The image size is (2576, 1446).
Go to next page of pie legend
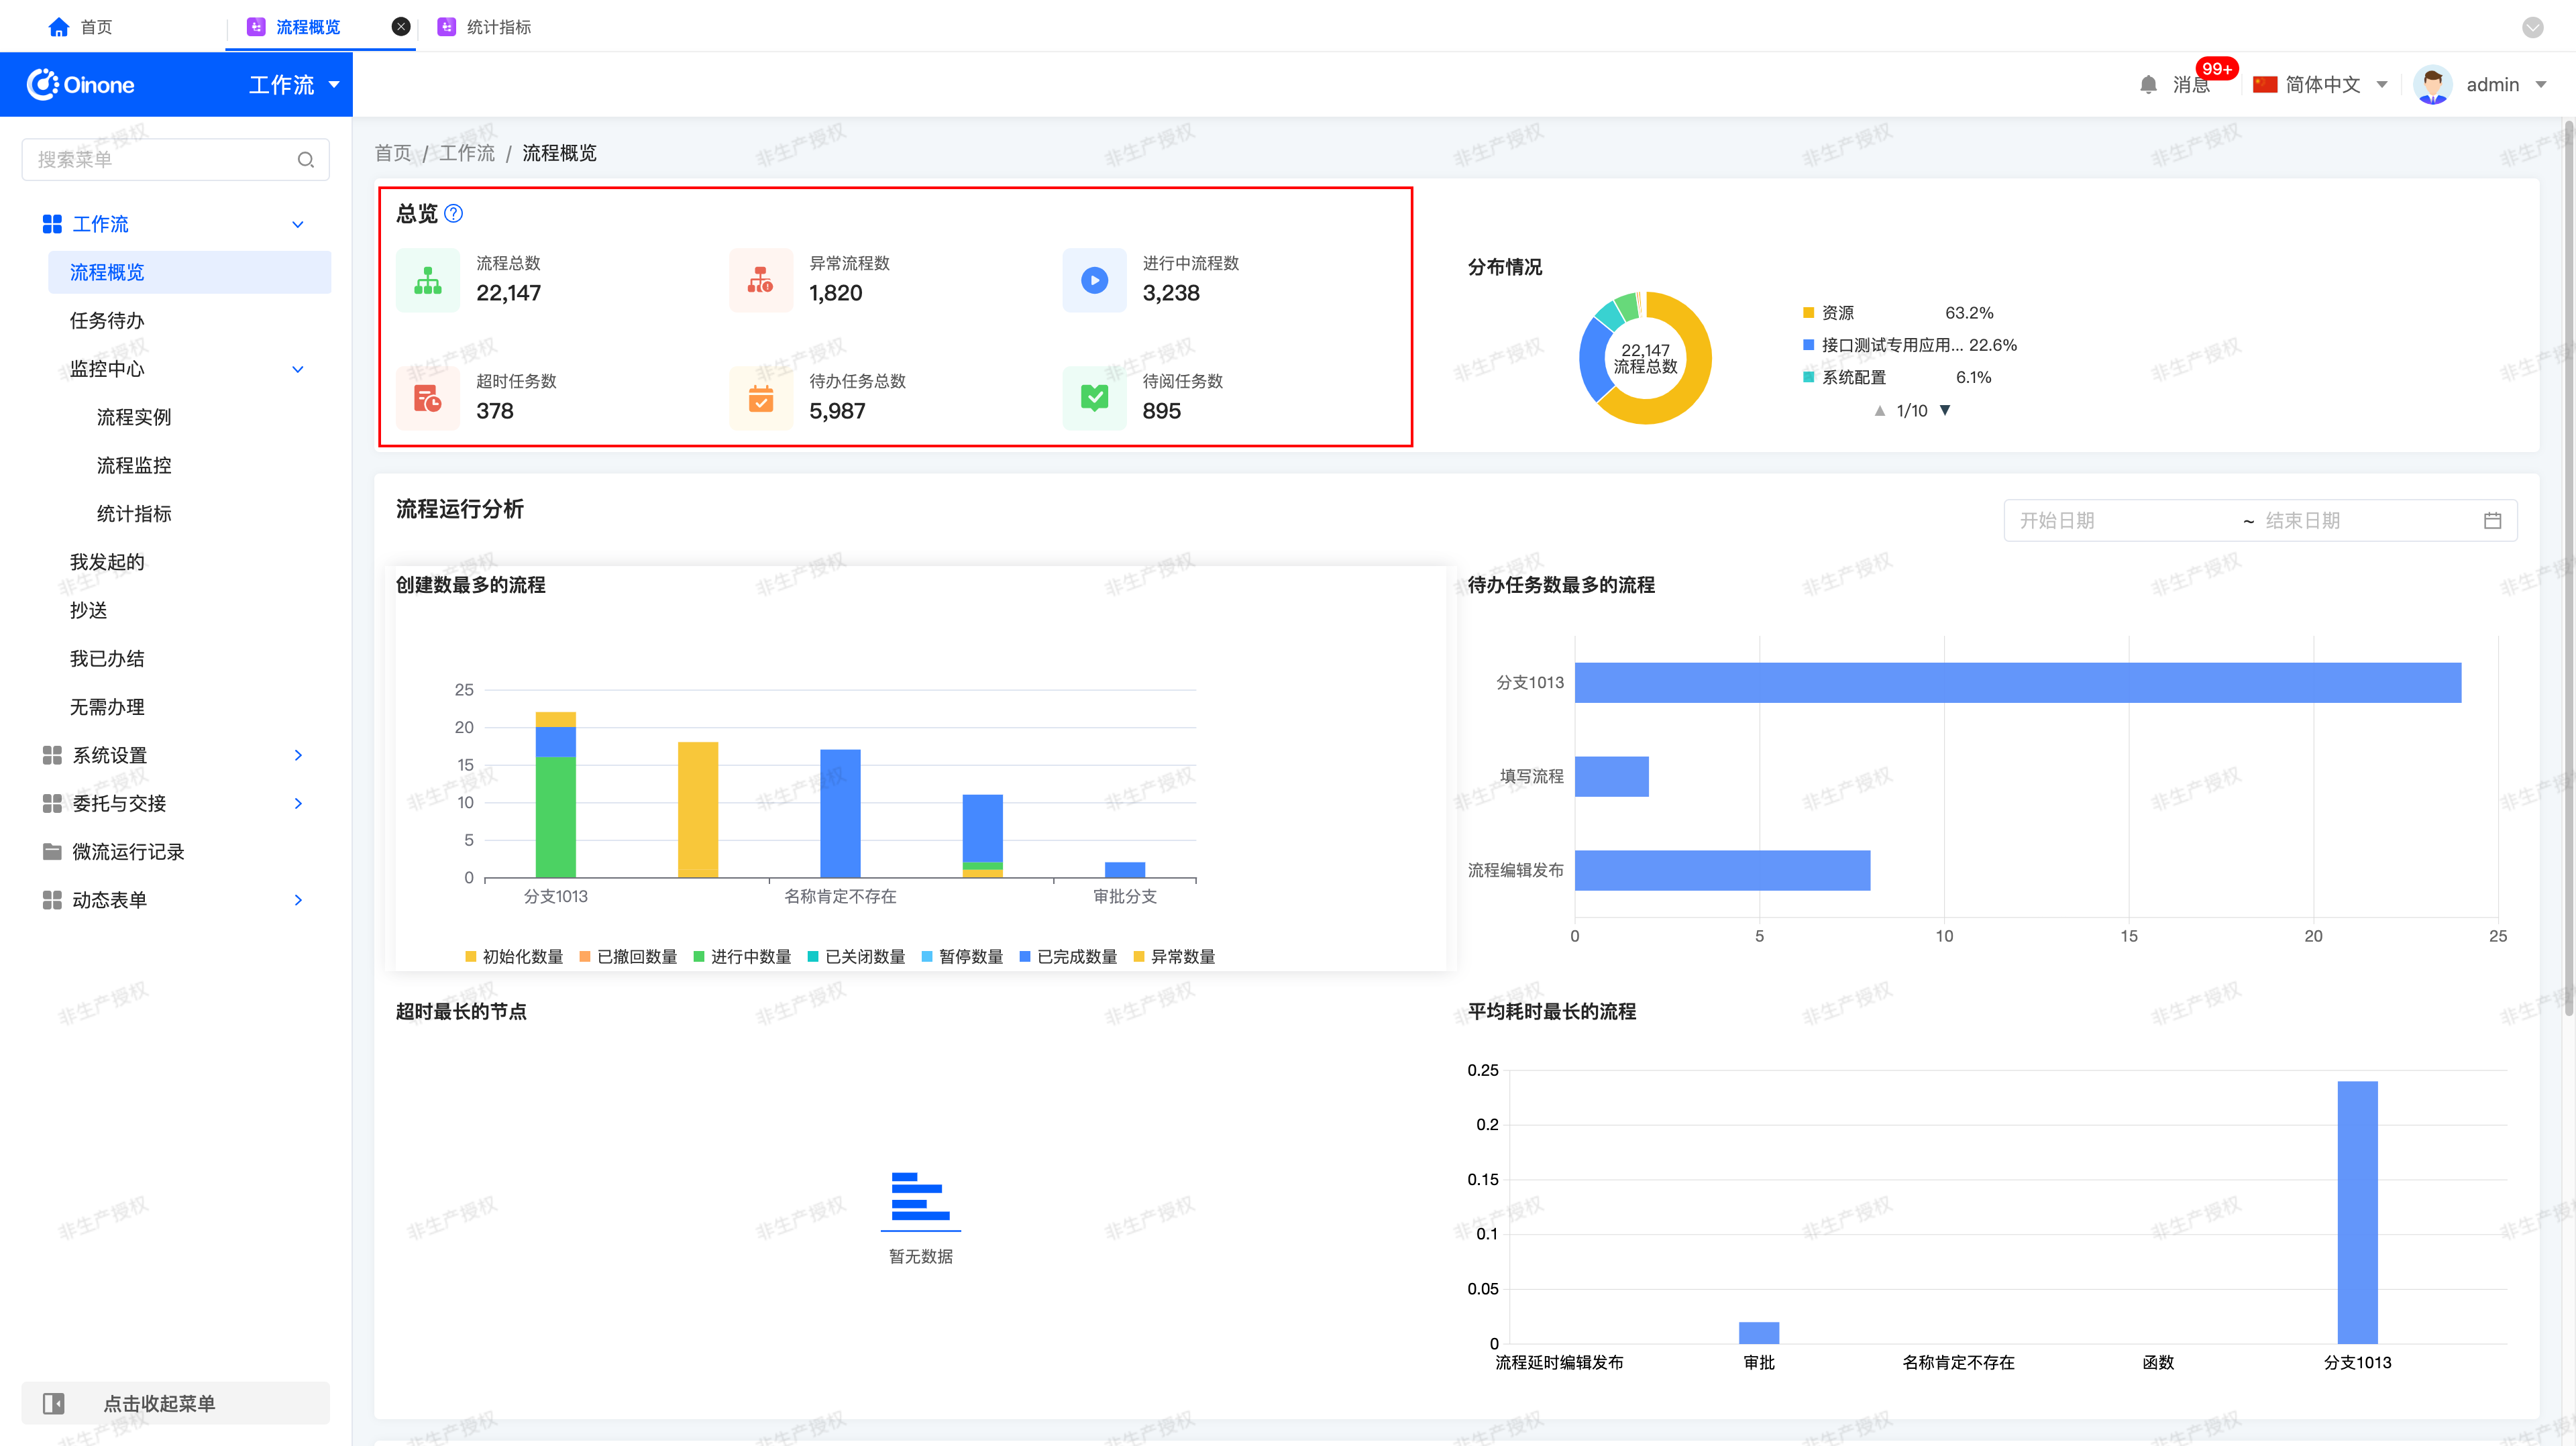point(1945,411)
